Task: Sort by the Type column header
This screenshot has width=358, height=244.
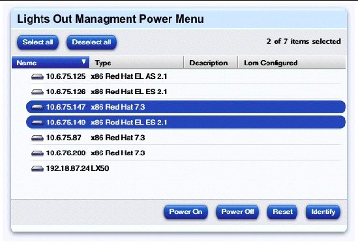Action: 136,63
